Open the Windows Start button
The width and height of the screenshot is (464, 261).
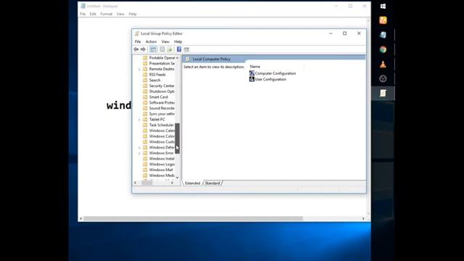pyautogui.click(x=383, y=7)
